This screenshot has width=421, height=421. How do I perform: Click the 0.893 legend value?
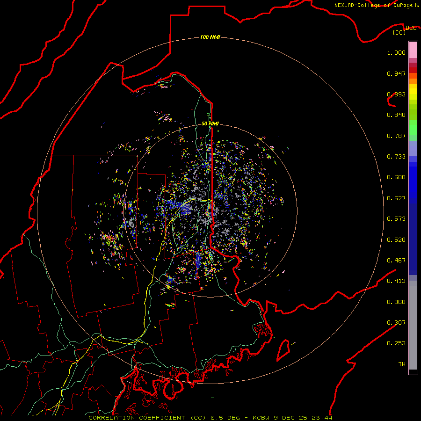coord(396,94)
